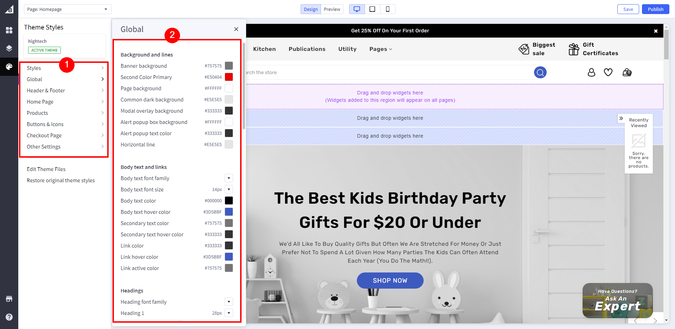Click the desktop view device icon
The height and width of the screenshot is (329, 675).
pyautogui.click(x=357, y=9)
